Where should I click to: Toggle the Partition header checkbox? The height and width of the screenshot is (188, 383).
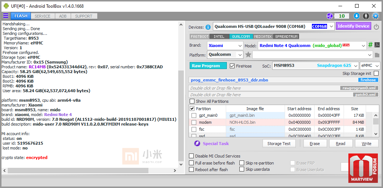tap(192, 109)
